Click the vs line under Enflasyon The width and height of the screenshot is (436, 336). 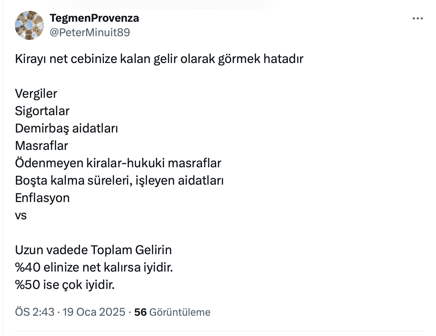pos(21,215)
